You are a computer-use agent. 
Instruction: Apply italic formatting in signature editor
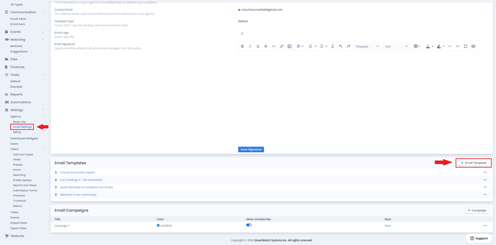[250, 46]
